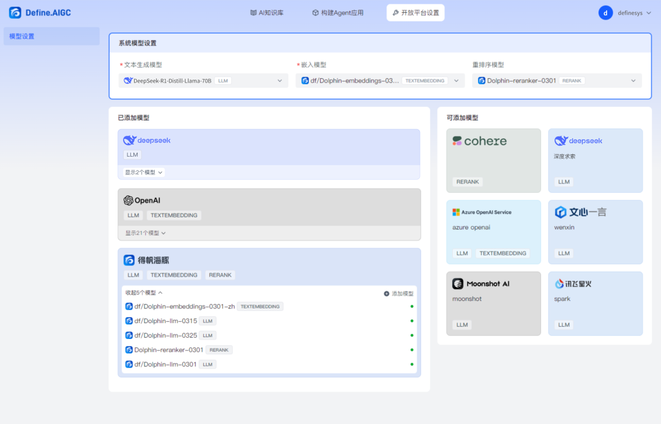661x424 pixels.
Task: Click the plus icon beside 添加模型
Action: (386, 293)
